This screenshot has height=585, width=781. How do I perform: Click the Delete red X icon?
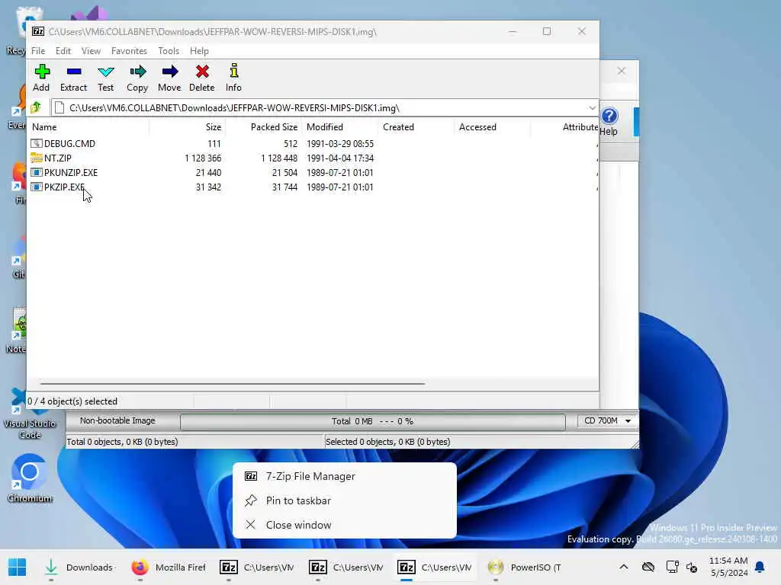[x=201, y=72]
